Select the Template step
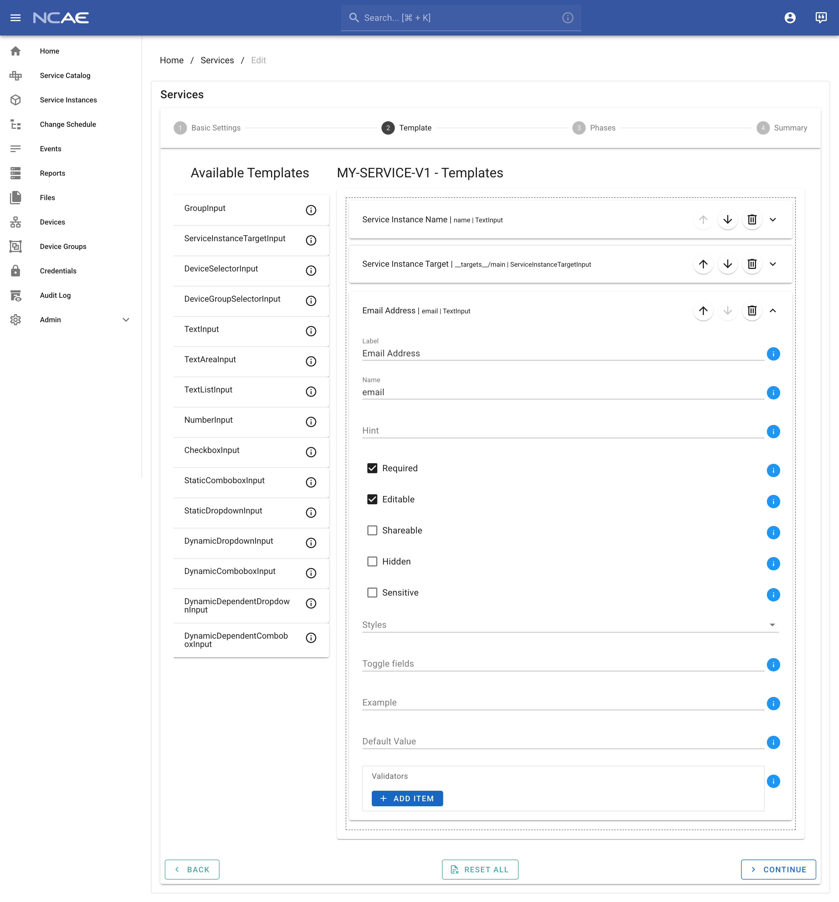Screen dimensions: 839x902 [406, 128]
